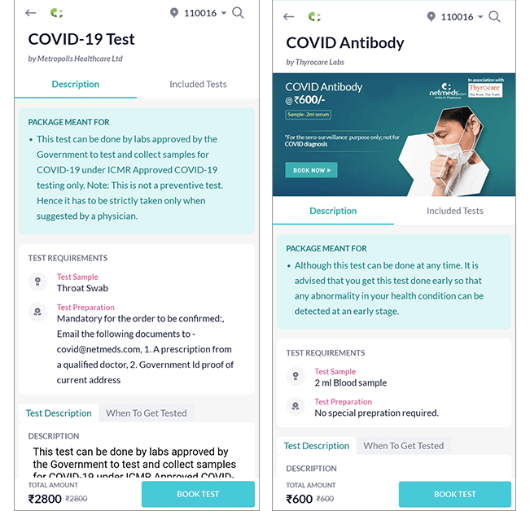Open search on COVID-19 Test screen
Screen dimensions: 530x511
238,13
